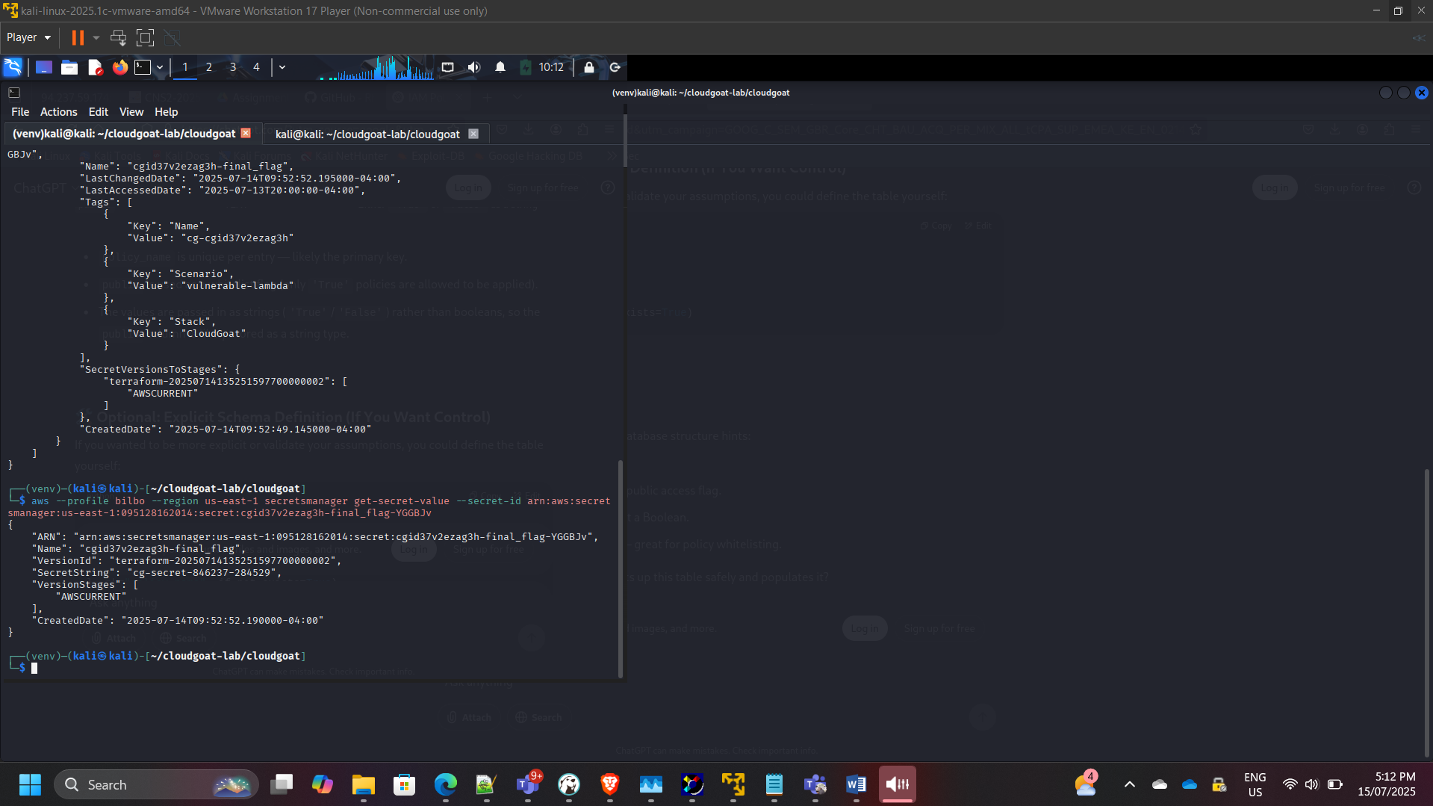Enter VMware full screen mode

pos(145,37)
